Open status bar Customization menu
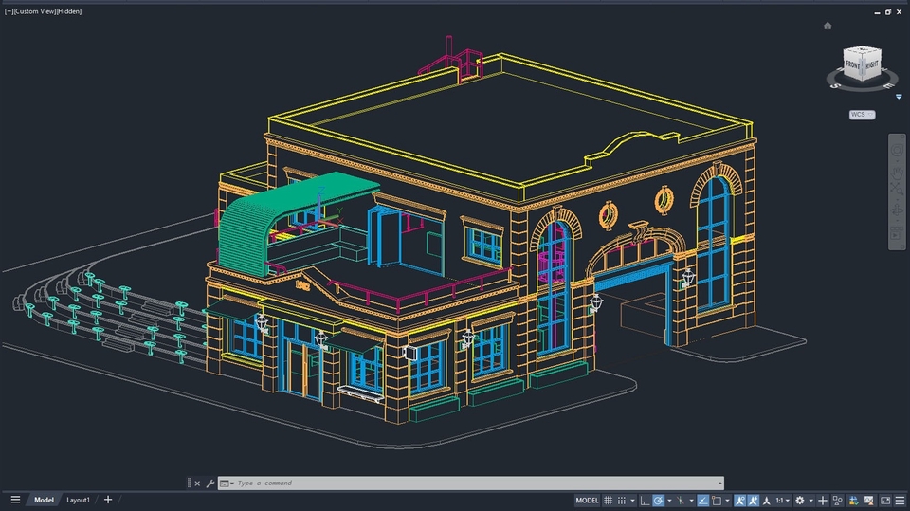Image resolution: width=910 pixels, height=511 pixels. tap(901, 500)
